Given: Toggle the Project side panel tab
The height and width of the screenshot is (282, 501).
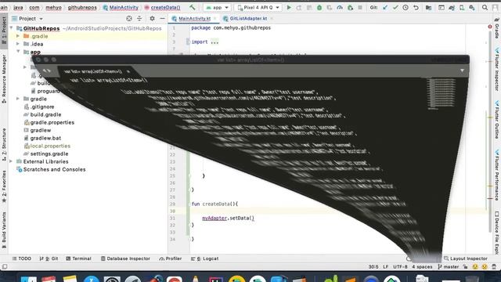Looking at the screenshot, I should coord(4,30).
